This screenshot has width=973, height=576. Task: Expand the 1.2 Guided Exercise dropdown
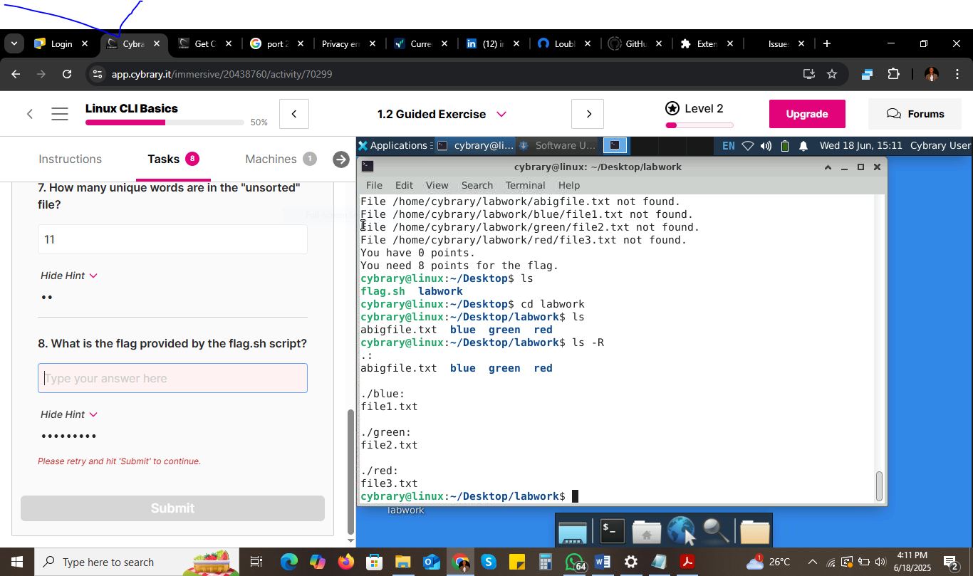point(501,114)
